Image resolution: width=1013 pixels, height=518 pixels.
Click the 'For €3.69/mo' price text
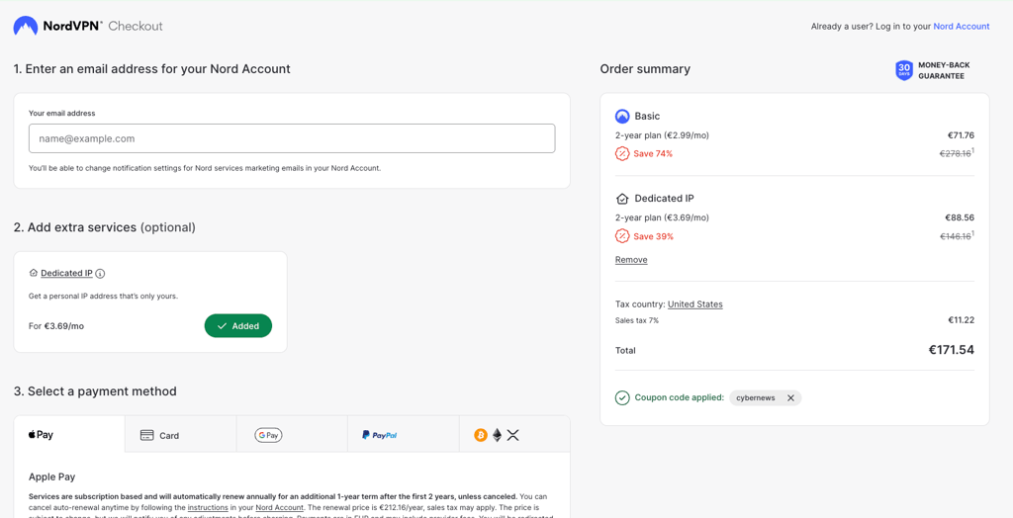pyautogui.click(x=56, y=326)
